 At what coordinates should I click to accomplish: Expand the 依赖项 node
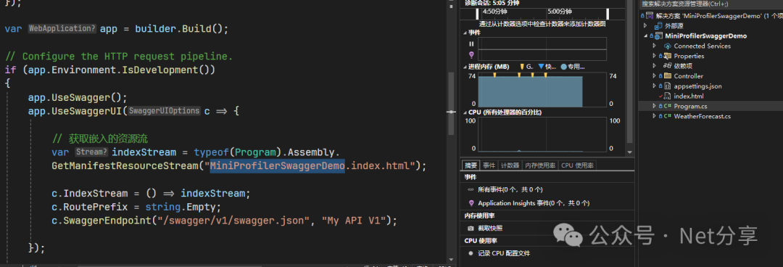pyautogui.click(x=654, y=65)
